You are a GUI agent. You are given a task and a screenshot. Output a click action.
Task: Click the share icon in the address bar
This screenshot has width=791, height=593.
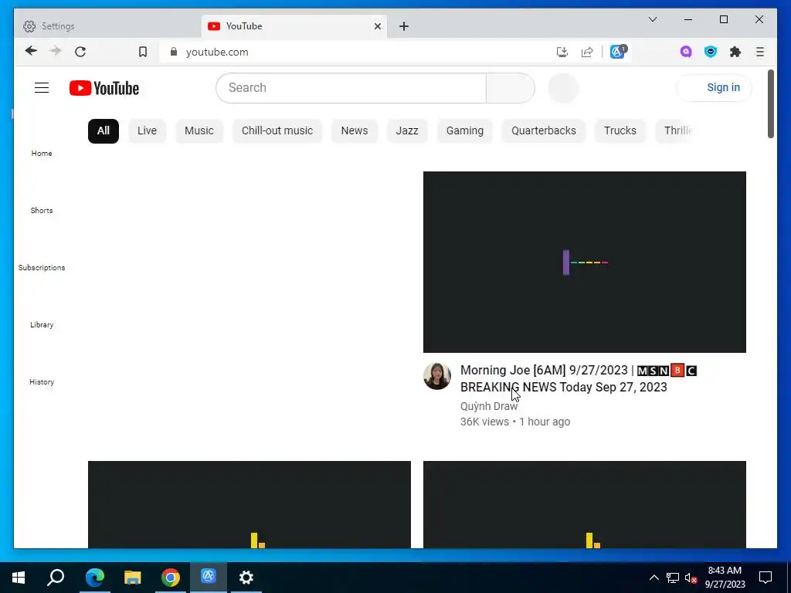coord(587,52)
